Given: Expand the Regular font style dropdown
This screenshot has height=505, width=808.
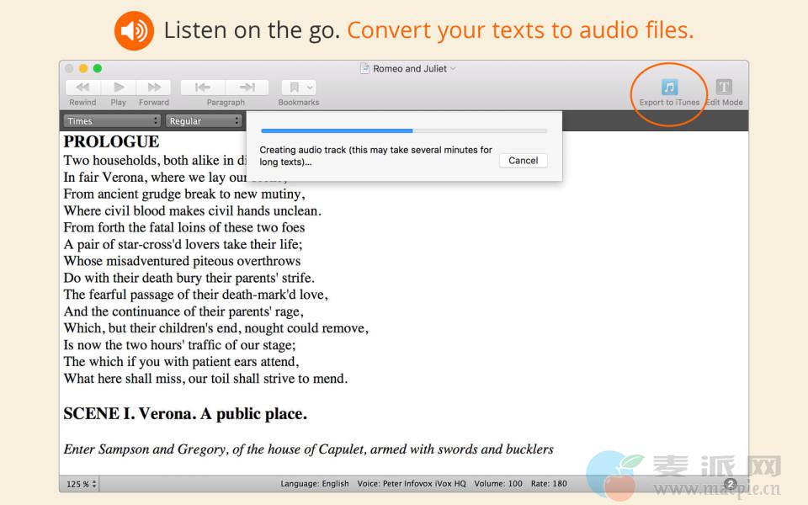Looking at the screenshot, I should 205,121.
